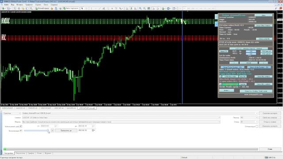Click the Открыть график button
The image size is (283, 159).
(270, 122)
